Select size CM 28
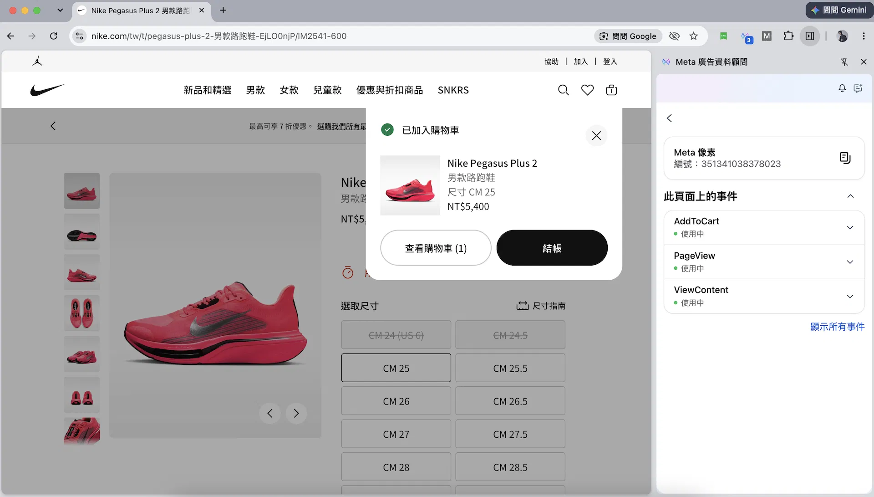The height and width of the screenshot is (497, 874). point(396,467)
